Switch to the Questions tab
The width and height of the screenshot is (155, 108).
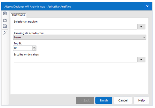click(18, 15)
